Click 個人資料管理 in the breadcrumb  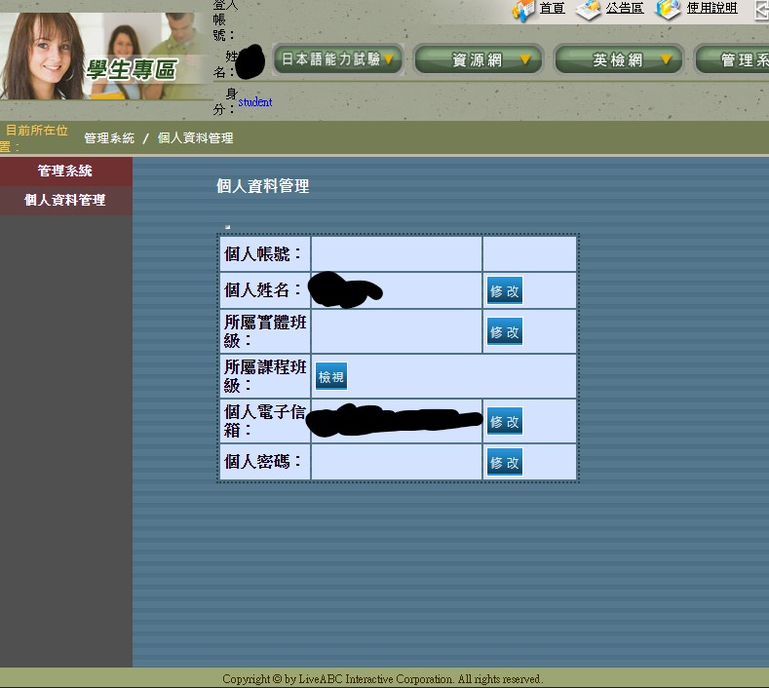coord(195,138)
